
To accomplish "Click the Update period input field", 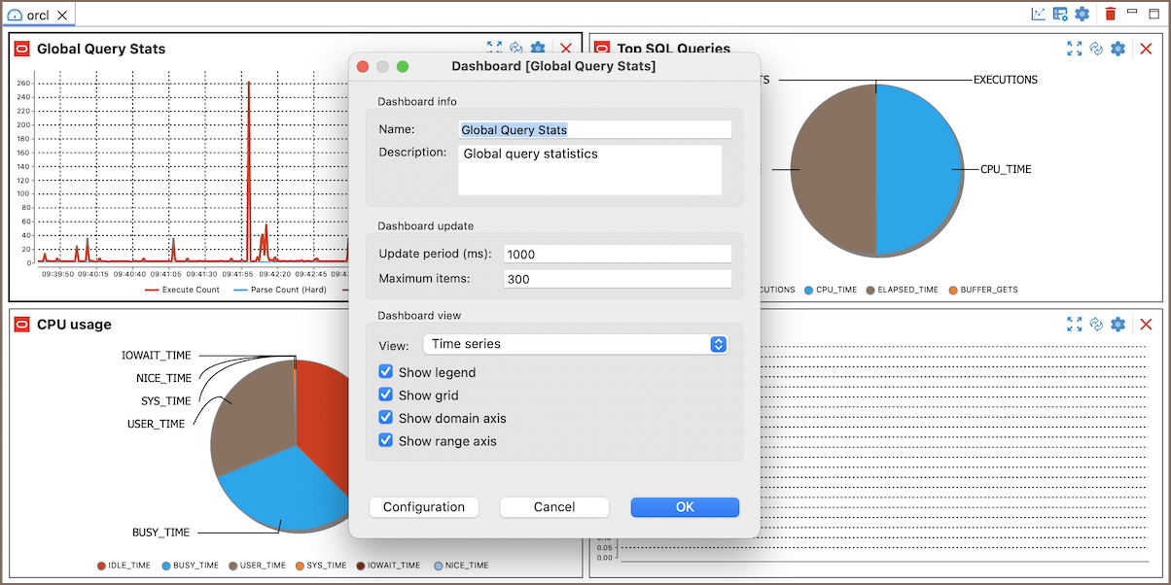I will (x=618, y=254).
